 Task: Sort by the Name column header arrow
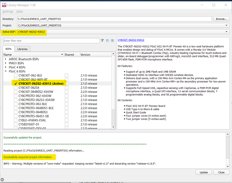click(x=62, y=55)
